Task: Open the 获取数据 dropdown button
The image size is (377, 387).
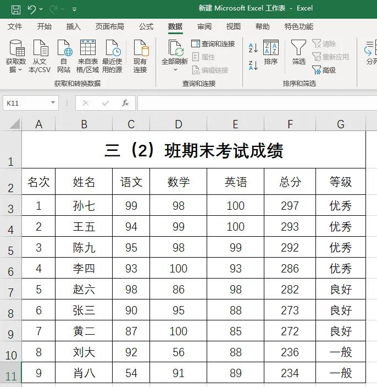Action: coord(16,57)
